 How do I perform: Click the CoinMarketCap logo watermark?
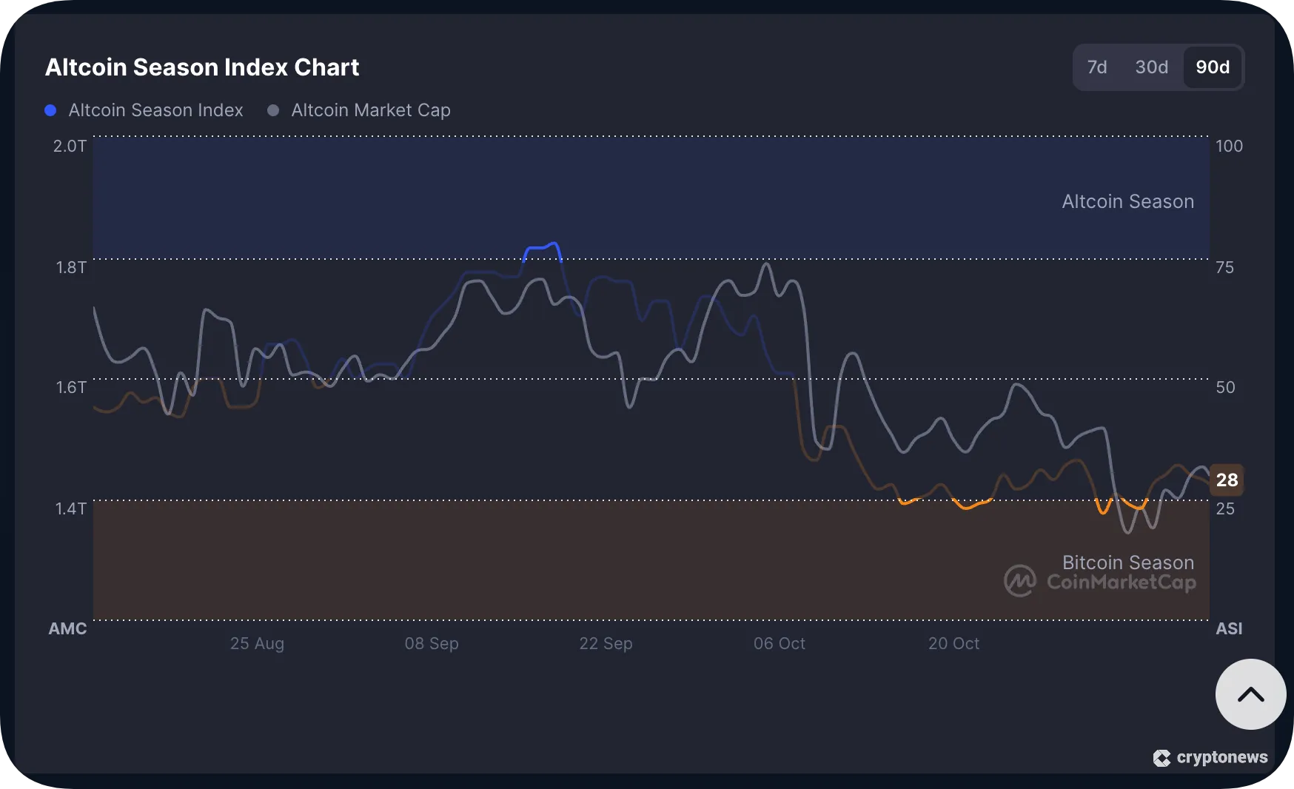[x=1101, y=582]
